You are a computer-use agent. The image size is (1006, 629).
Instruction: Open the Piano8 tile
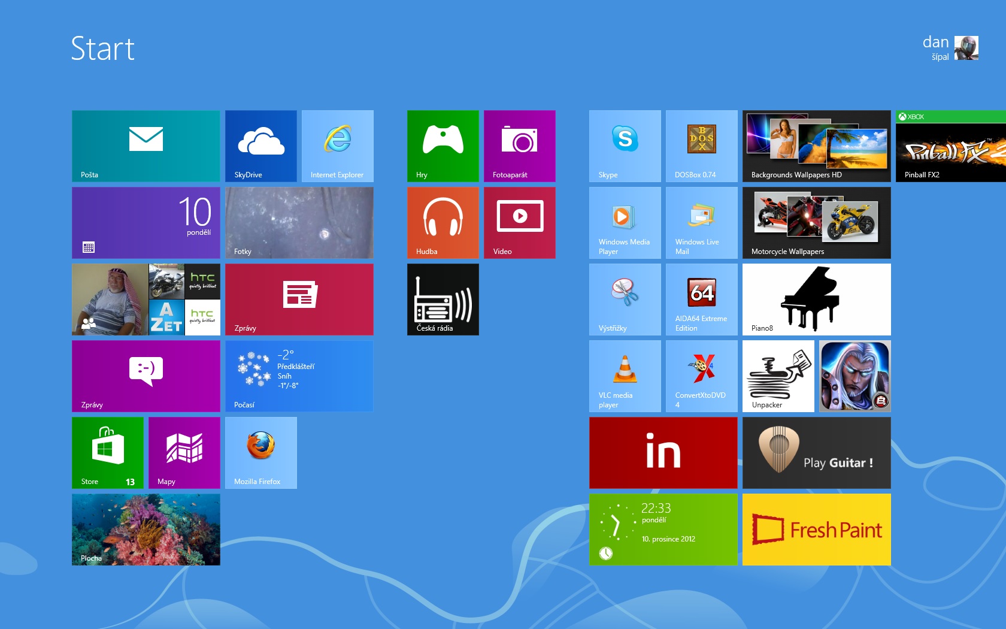pos(817,300)
